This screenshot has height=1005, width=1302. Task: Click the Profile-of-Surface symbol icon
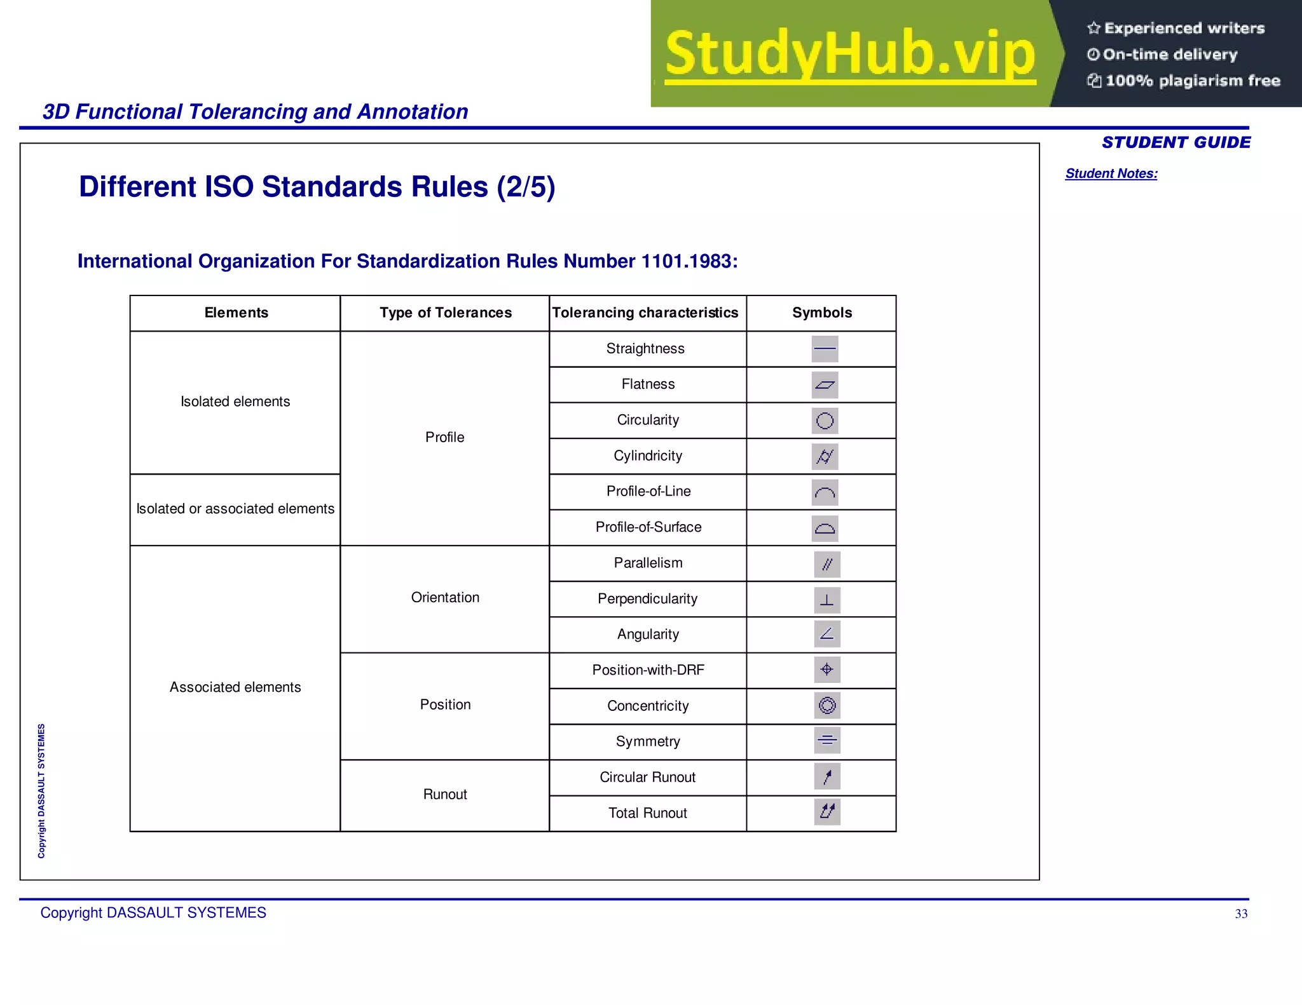point(825,528)
